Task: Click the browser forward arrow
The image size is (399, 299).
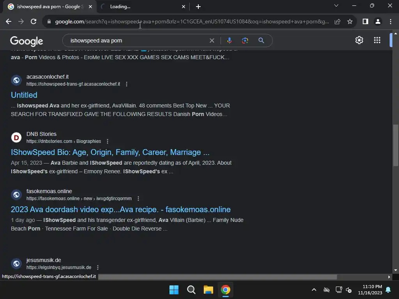Action: coord(21,22)
